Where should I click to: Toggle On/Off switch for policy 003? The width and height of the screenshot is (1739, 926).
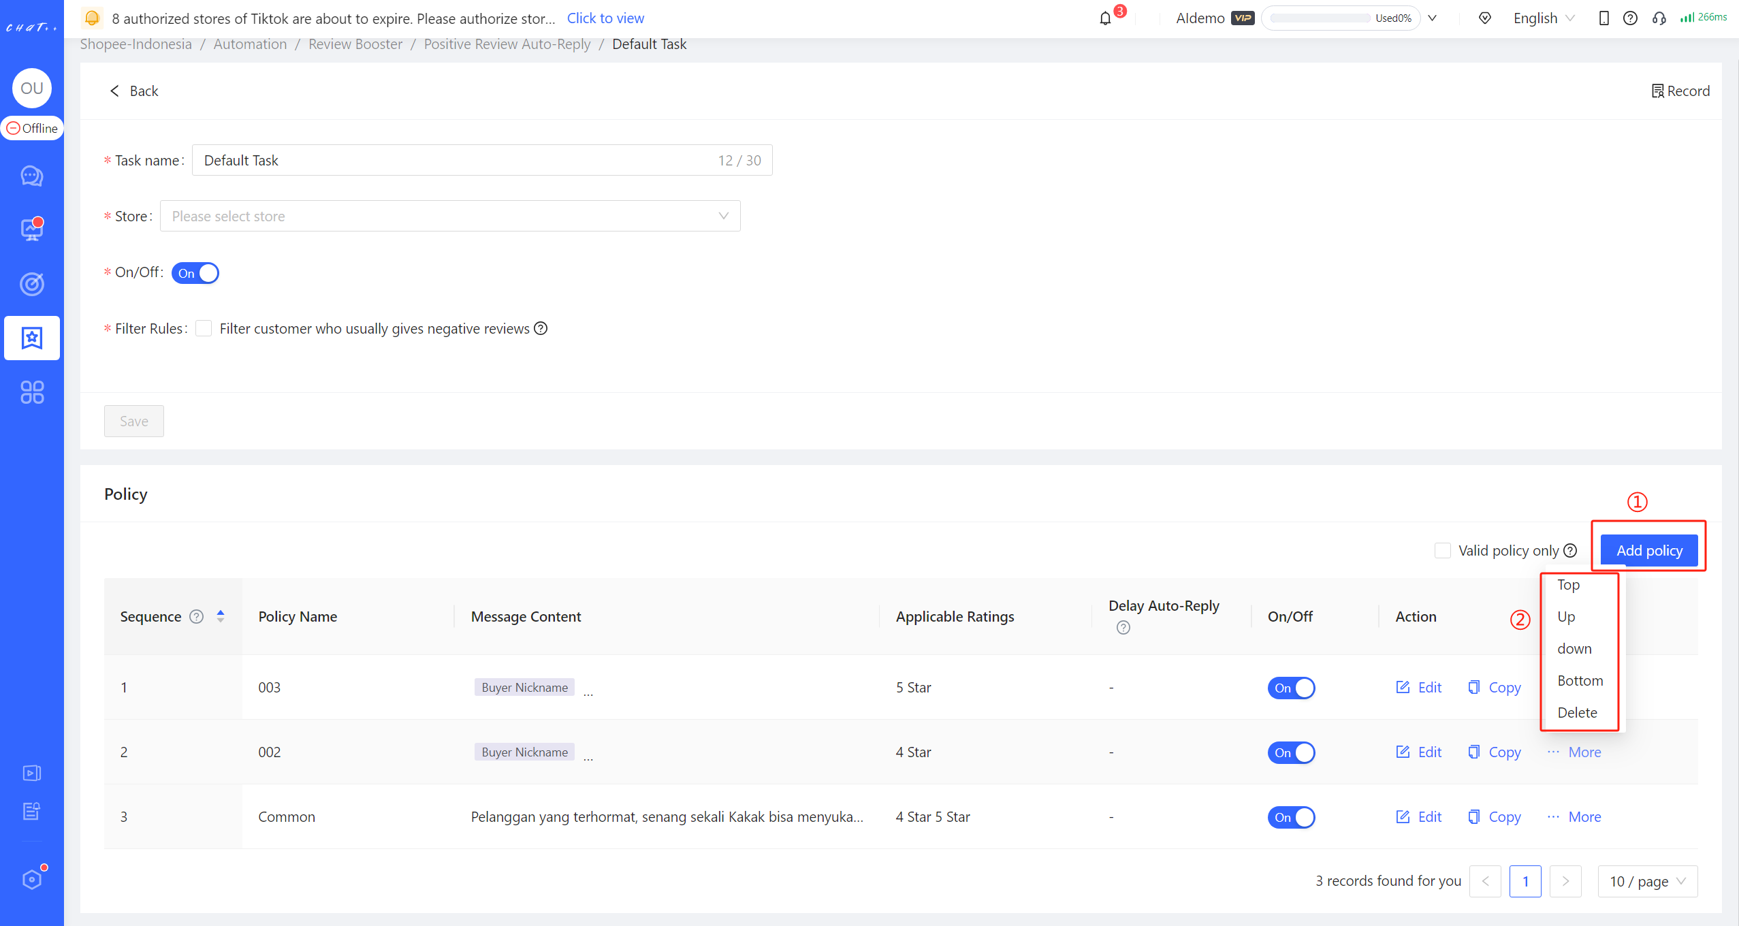1291,688
